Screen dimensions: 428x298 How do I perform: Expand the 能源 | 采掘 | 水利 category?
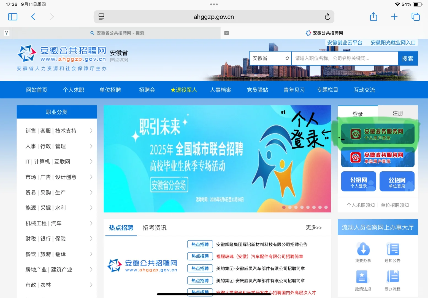(x=57, y=208)
